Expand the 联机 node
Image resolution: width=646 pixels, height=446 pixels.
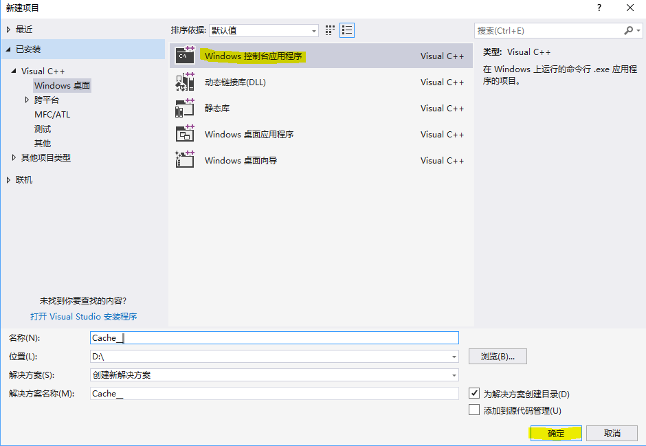pyautogui.click(x=9, y=180)
